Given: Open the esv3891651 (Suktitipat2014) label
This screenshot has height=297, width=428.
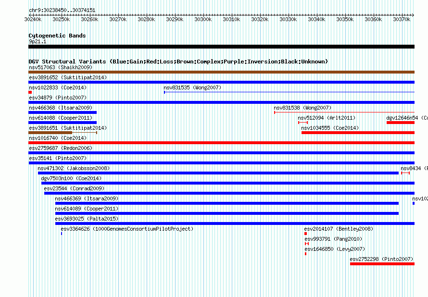Looking at the screenshot, I should point(68,128).
